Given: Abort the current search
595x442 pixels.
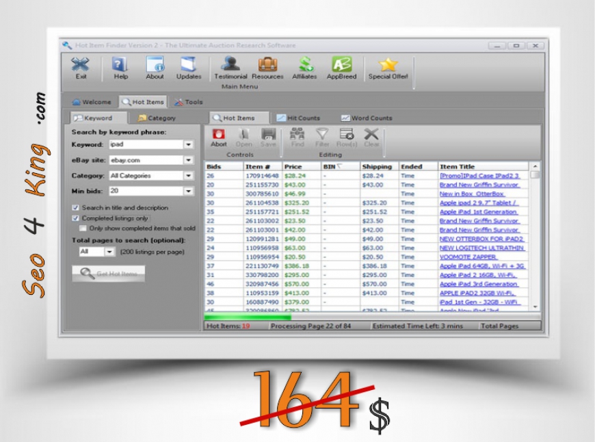Looking at the screenshot, I should point(219,134).
